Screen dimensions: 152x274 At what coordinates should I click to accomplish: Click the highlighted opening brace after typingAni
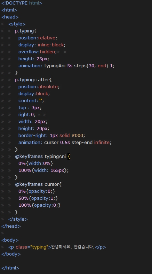[69, 157]
